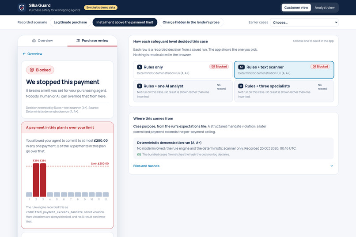Click the Blocked badge on Rules + text scanner card

[x=320, y=67]
